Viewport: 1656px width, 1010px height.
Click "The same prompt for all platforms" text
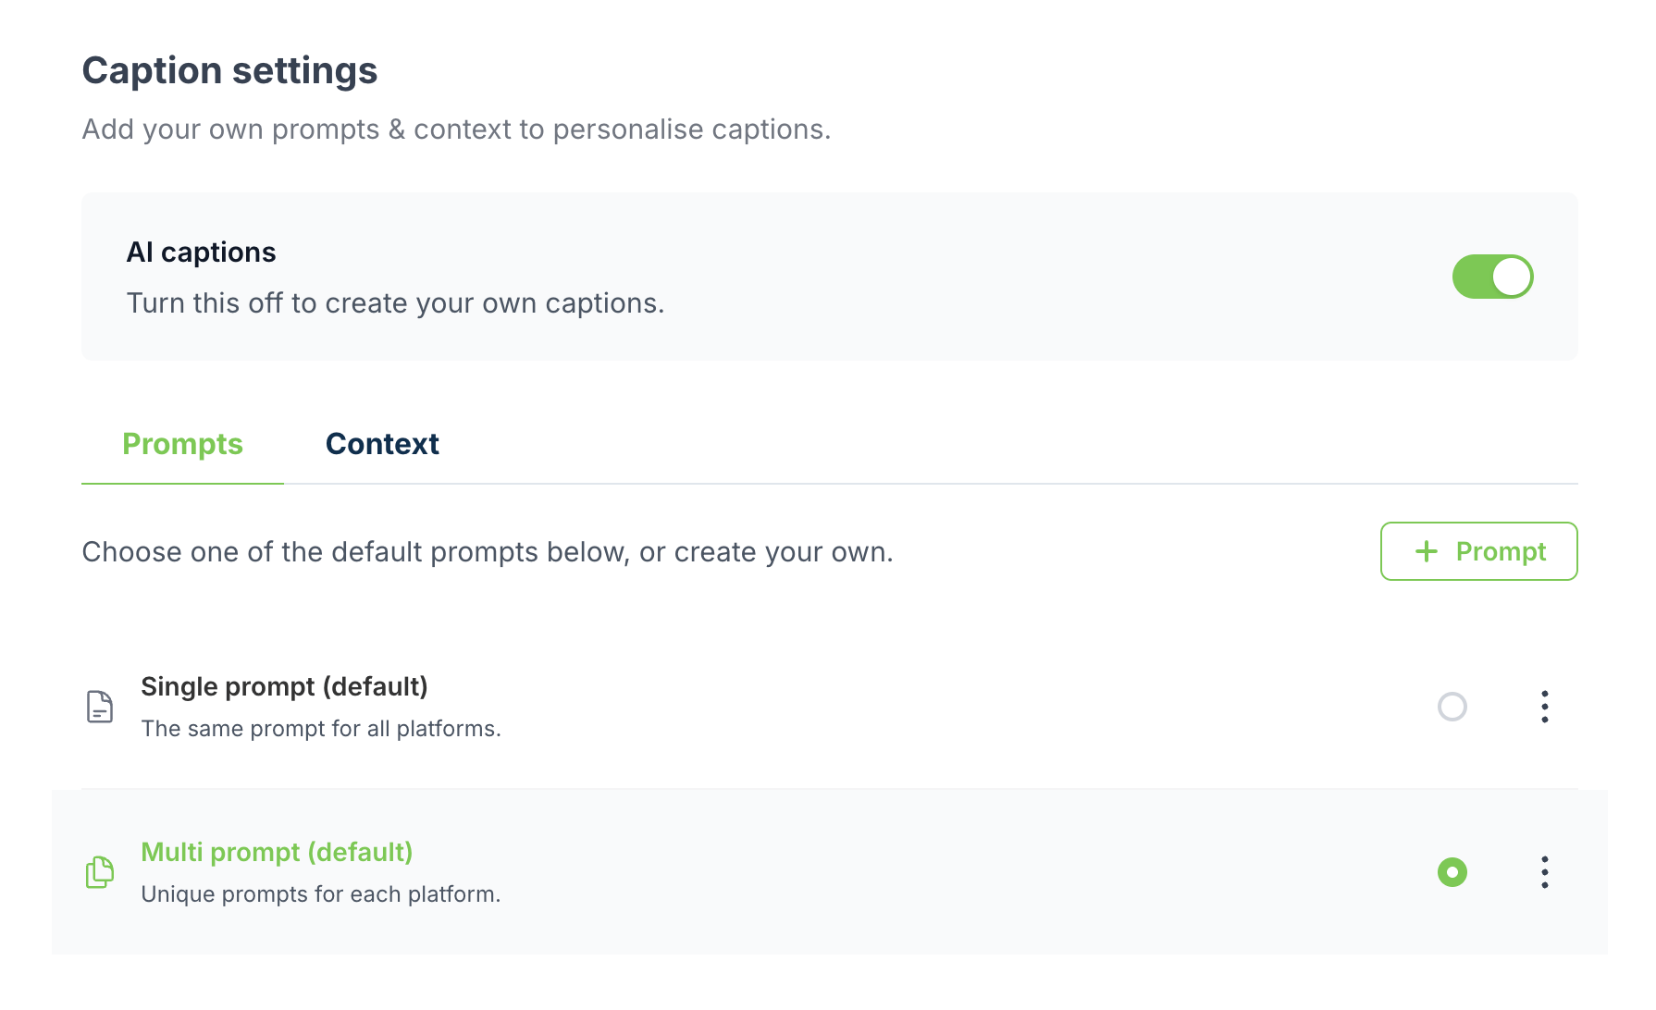tap(320, 729)
